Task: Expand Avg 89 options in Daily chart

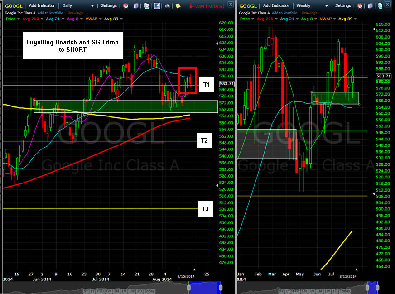Action: [x=121, y=19]
